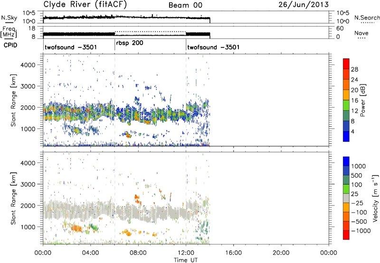Viewport: 380px width, 263px height.
Task: Click the 'N.Search' legend label
Action: pos(367,18)
